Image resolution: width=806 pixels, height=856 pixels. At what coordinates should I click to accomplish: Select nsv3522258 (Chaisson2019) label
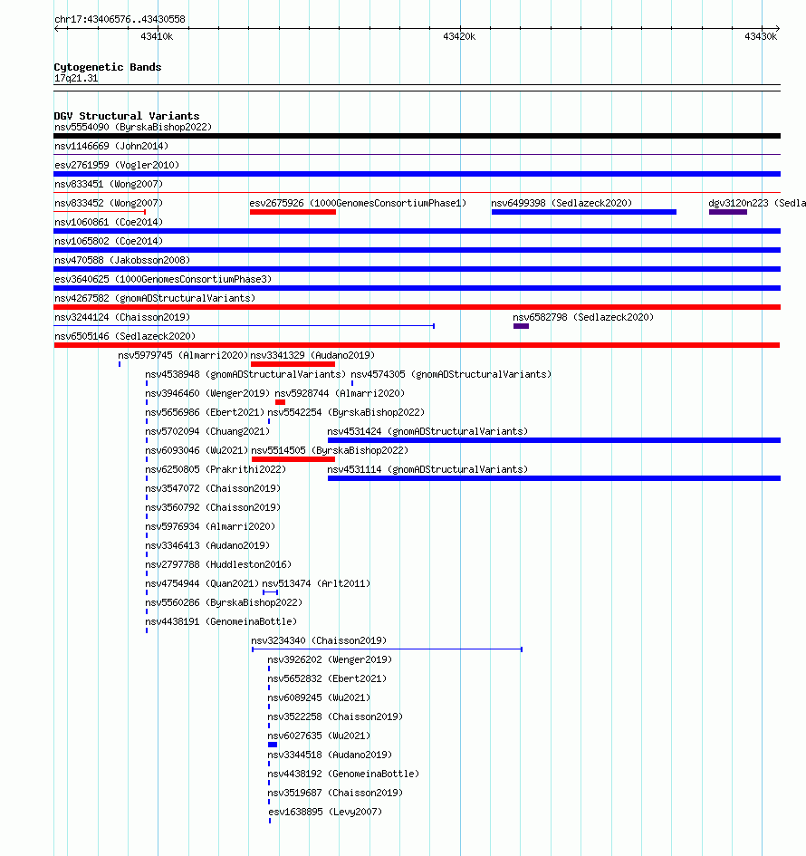pyautogui.click(x=335, y=717)
